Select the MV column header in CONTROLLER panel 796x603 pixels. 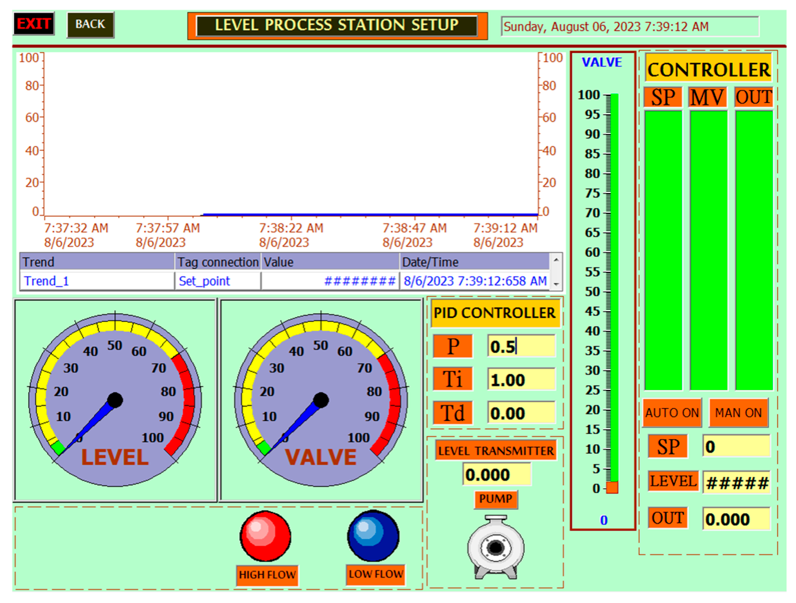707,96
